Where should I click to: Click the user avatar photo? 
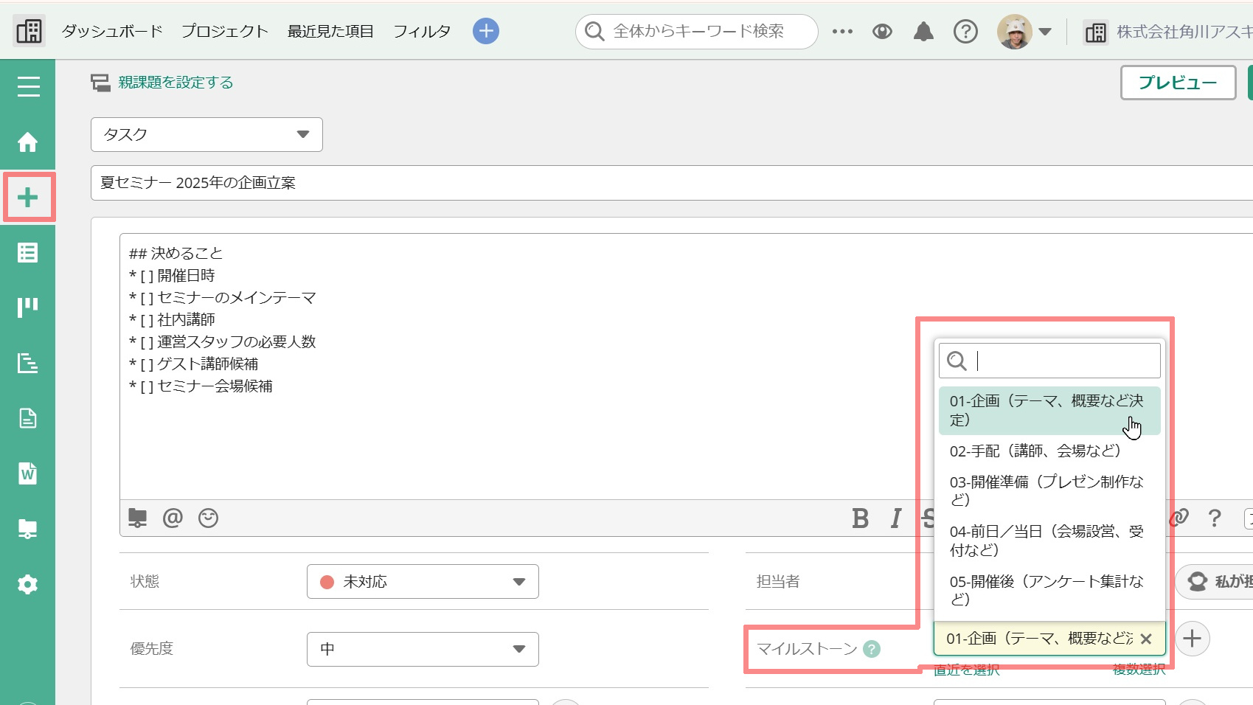pos(1015,32)
